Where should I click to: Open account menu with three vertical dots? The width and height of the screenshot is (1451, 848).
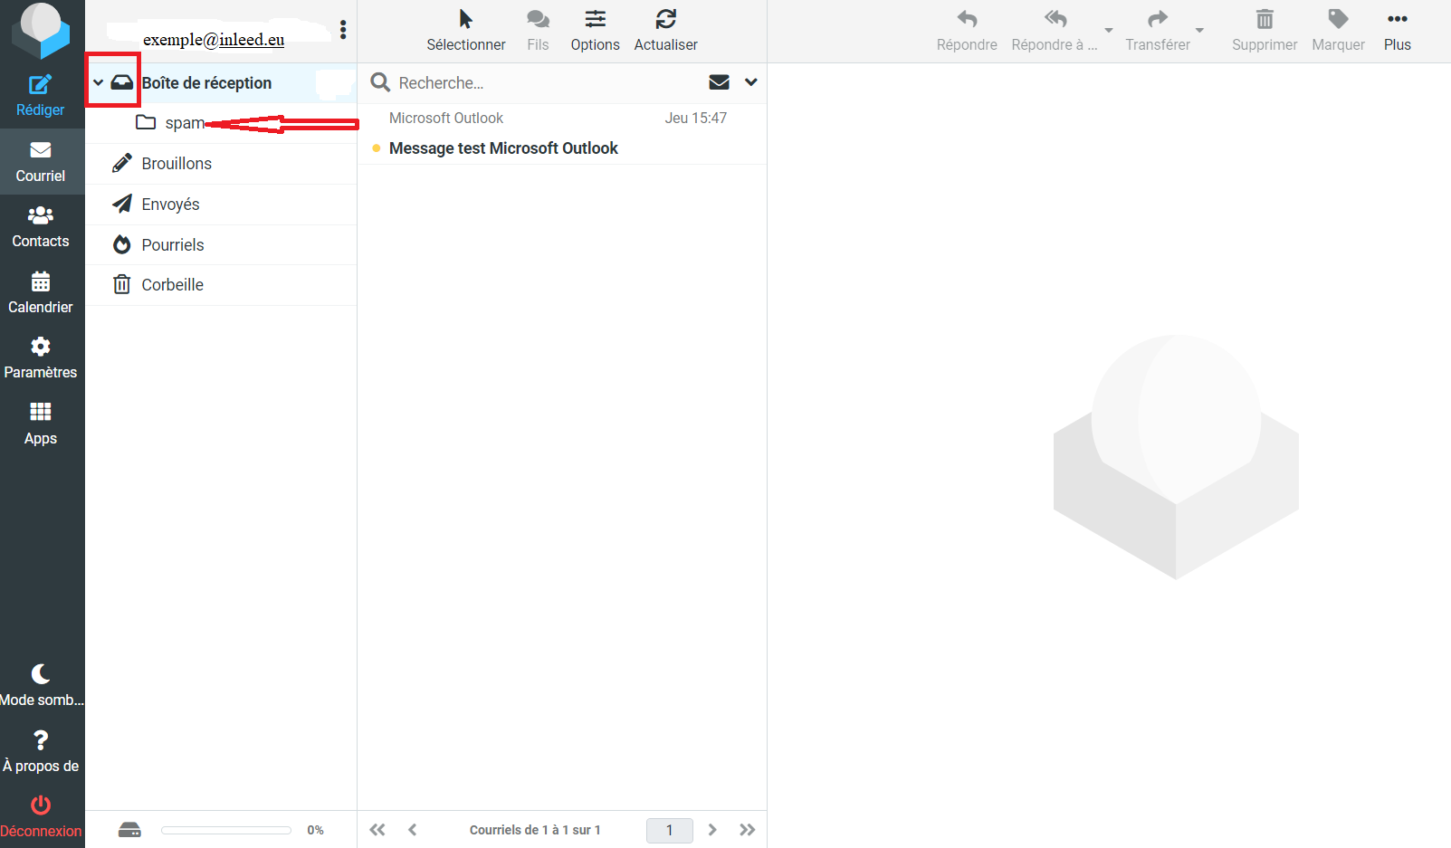pyautogui.click(x=343, y=30)
